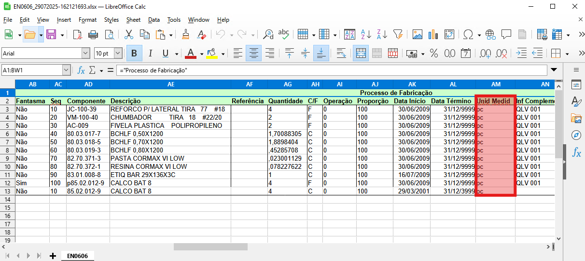Insert or edit pivot table
Viewport: 585px width, 261px height.
[449, 35]
